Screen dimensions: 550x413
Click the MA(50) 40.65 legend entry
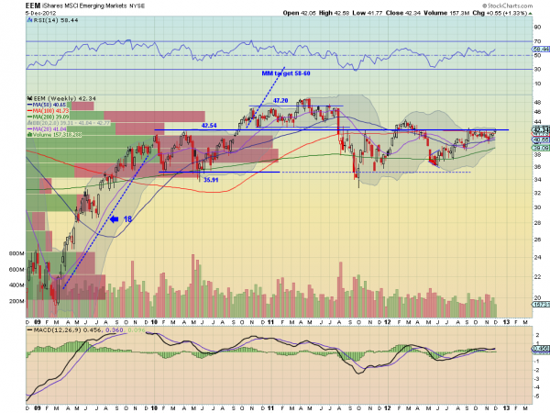[49, 105]
